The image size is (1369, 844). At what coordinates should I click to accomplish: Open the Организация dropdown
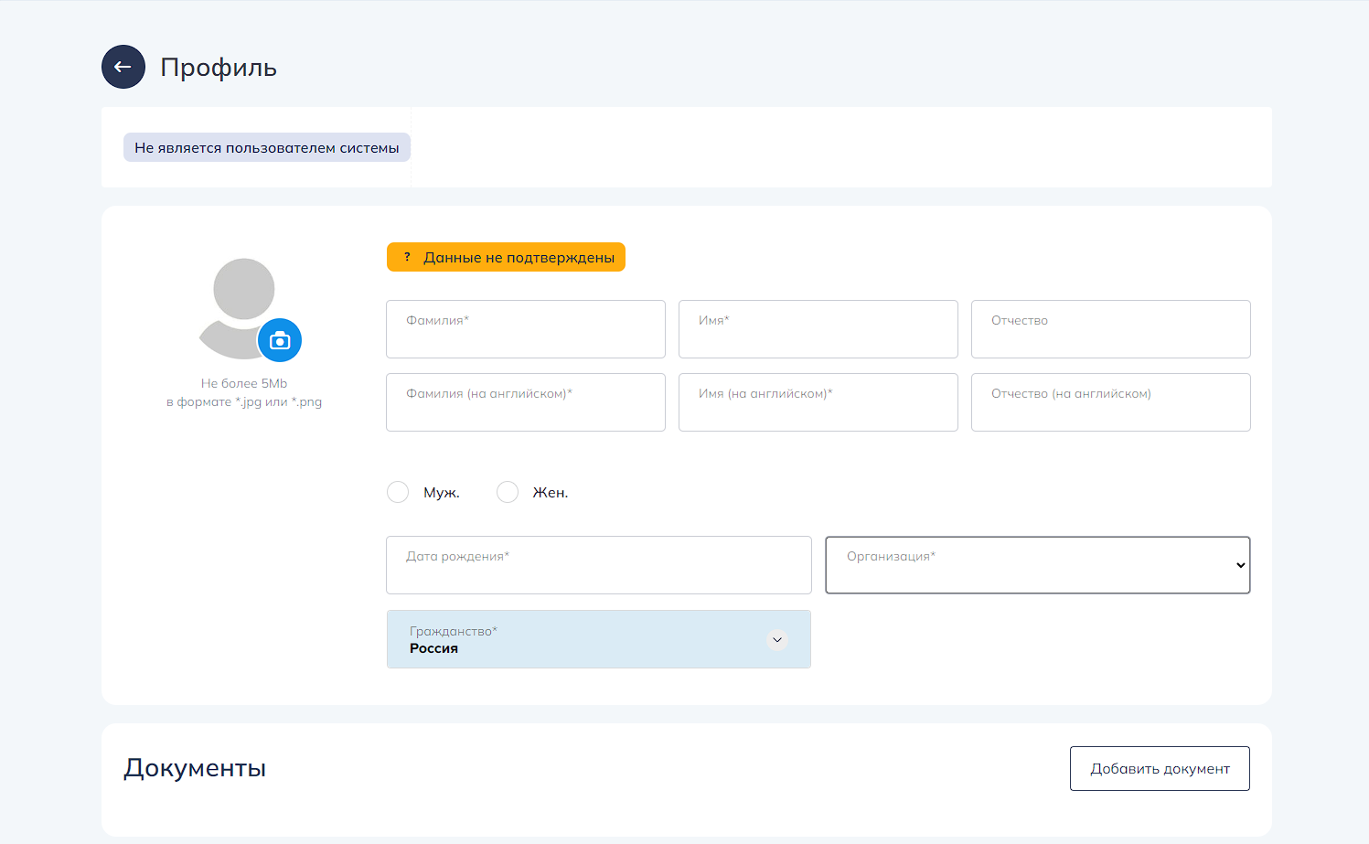point(1037,565)
